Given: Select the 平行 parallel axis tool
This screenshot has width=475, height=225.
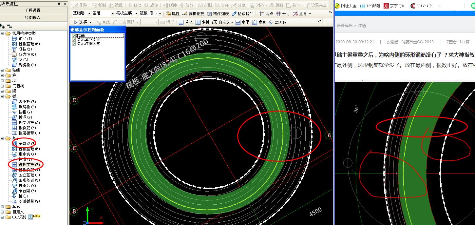Looking at the screenshot, I should (283, 13).
